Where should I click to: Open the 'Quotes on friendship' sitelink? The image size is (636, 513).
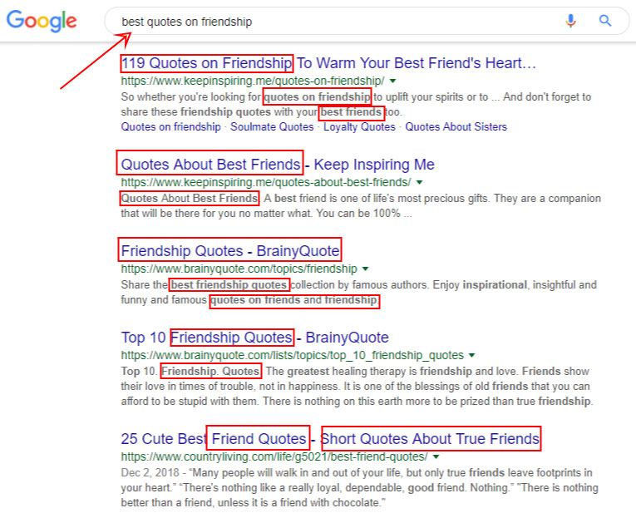click(170, 127)
